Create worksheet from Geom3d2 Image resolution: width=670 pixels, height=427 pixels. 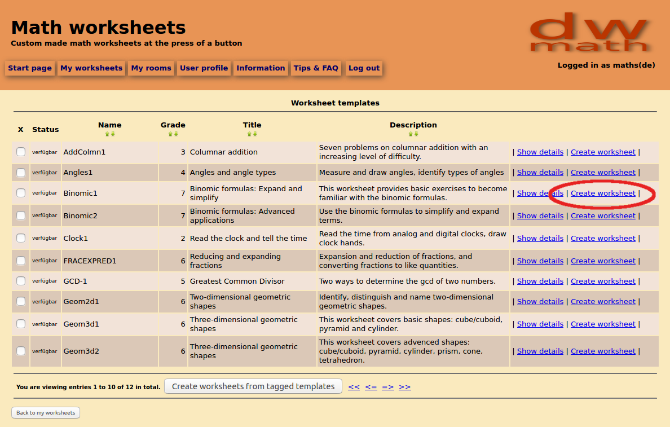pos(603,351)
